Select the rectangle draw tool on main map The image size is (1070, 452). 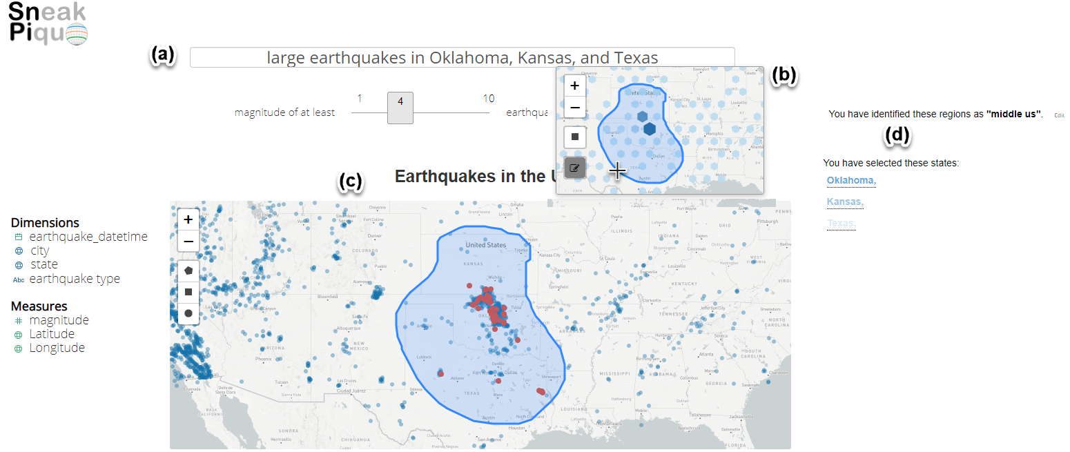pyautogui.click(x=188, y=292)
